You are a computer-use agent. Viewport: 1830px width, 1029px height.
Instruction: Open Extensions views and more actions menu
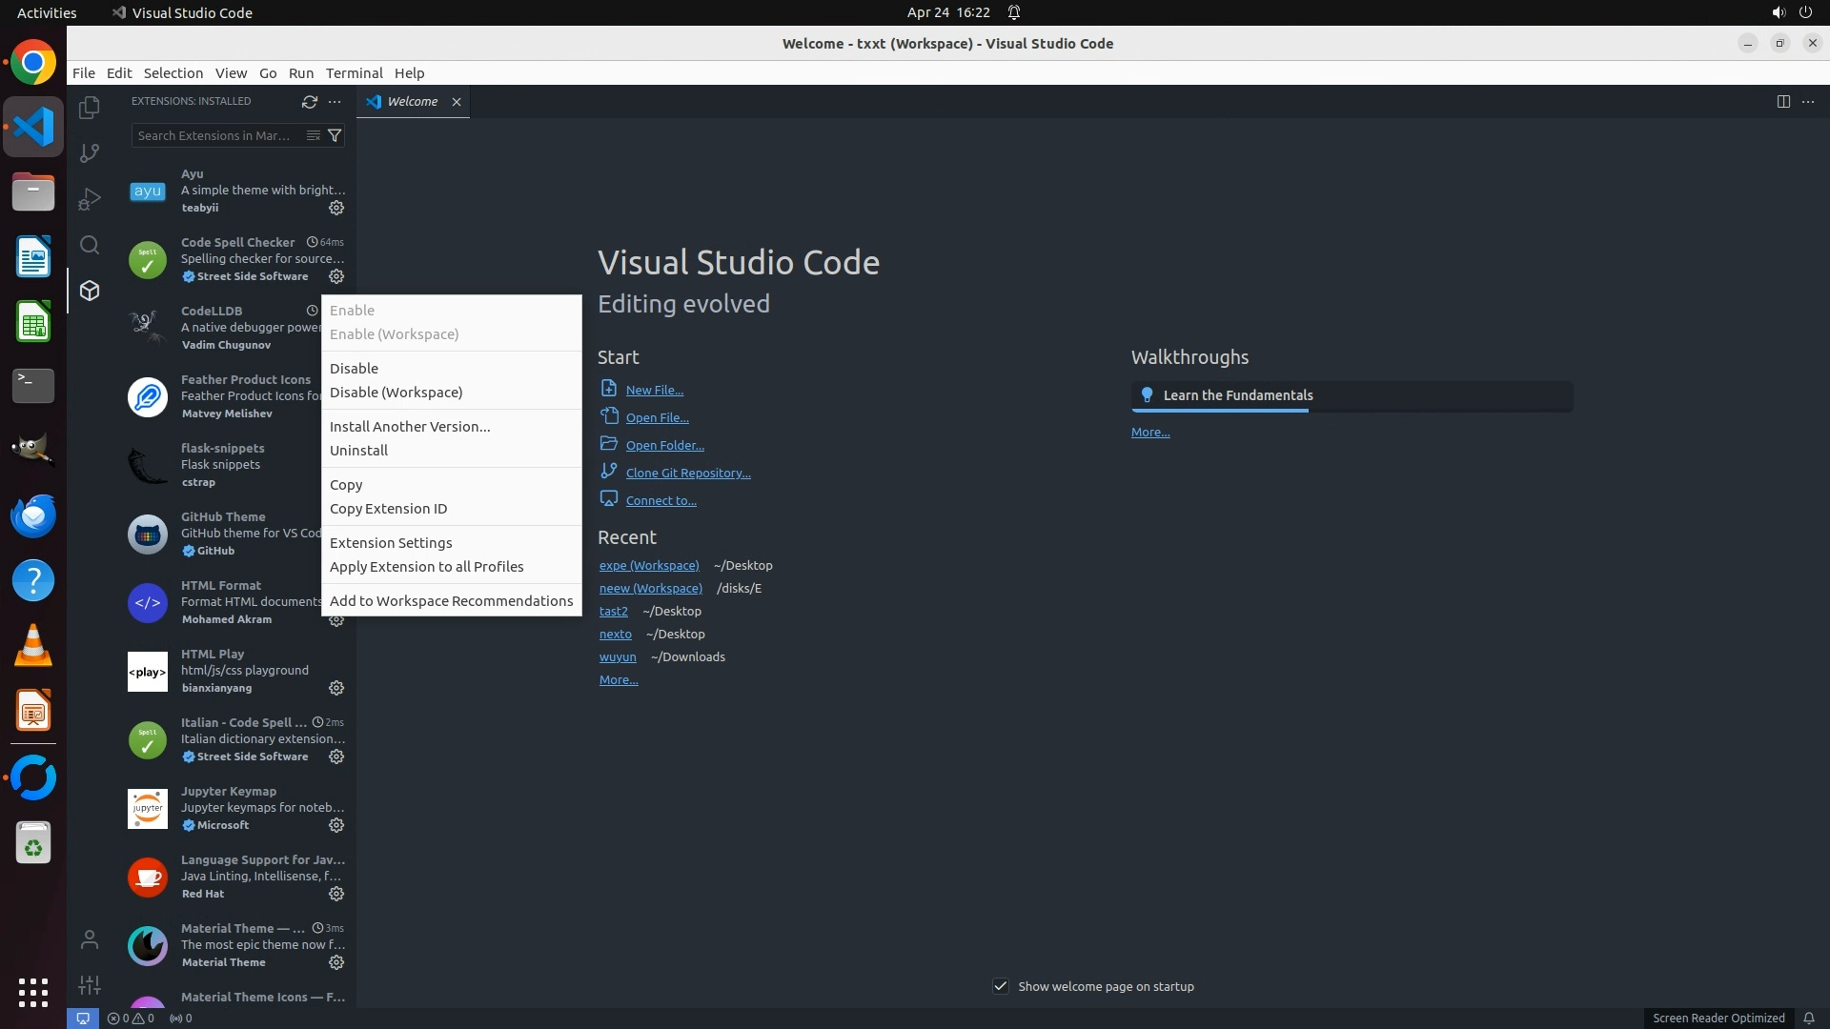click(335, 101)
